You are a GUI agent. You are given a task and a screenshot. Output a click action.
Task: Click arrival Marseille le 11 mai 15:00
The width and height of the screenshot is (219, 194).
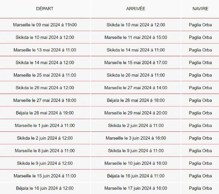tap(136, 37)
